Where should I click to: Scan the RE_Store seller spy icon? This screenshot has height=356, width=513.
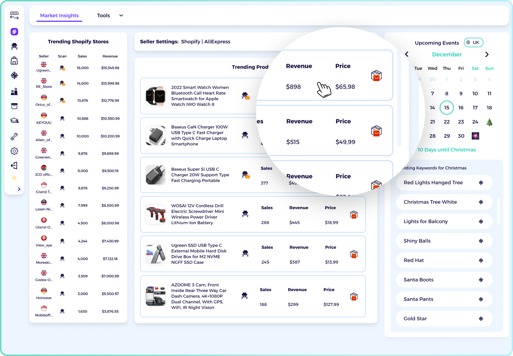point(62,84)
